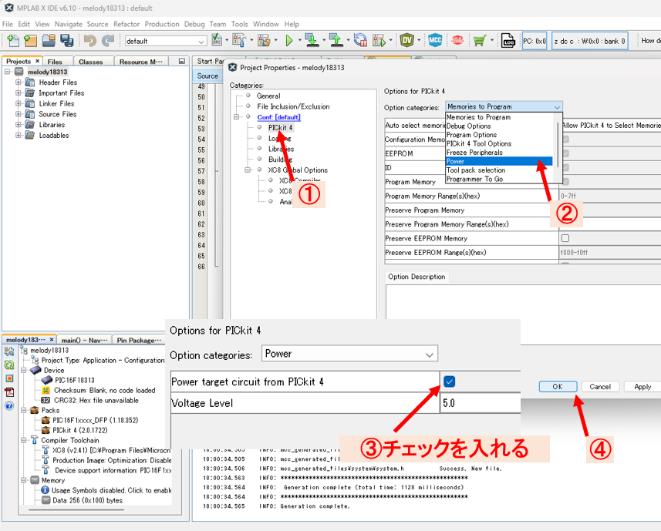
Task: Open the Option categories Memories to Program dropdown
Action: pos(504,106)
